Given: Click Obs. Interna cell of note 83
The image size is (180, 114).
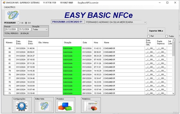Looking at the screenshot, I should (50, 56).
